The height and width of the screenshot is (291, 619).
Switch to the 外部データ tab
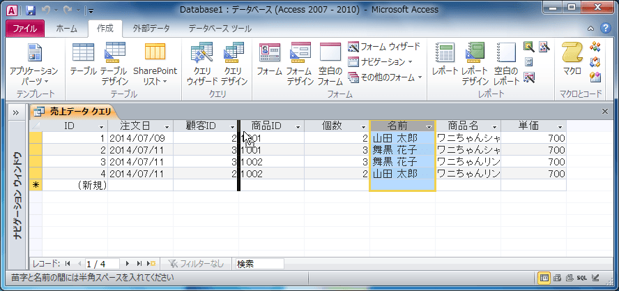(151, 29)
